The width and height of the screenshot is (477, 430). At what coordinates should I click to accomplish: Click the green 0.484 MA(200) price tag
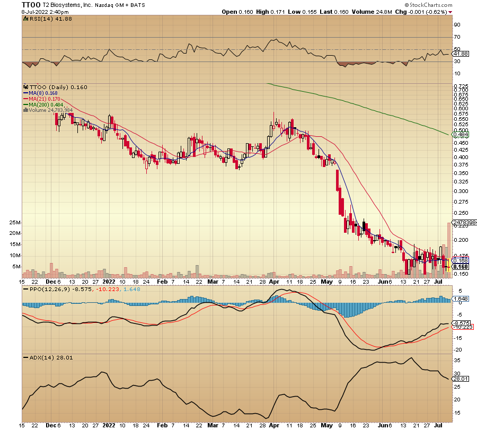(461, 135)
